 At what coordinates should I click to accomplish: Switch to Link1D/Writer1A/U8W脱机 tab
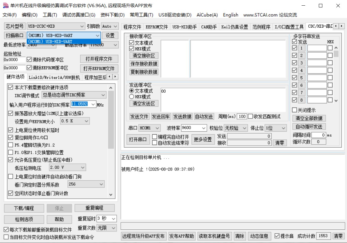tap(54, 77)
